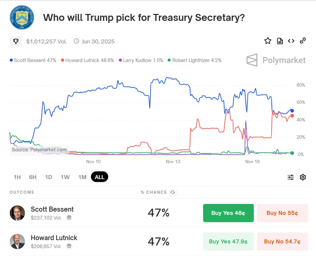Click Scott Bessent's profile photo
Image resolution: width=316 pixels, height=260 pixels.
pos(17,213)
